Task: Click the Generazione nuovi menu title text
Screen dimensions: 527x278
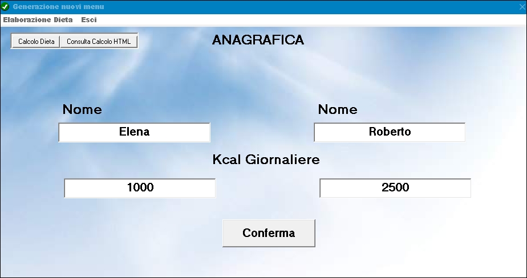Action: point(59,7)
